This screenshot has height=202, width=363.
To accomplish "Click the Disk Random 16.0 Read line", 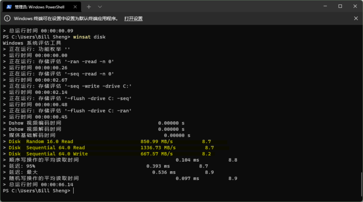I will coord(41,141).
